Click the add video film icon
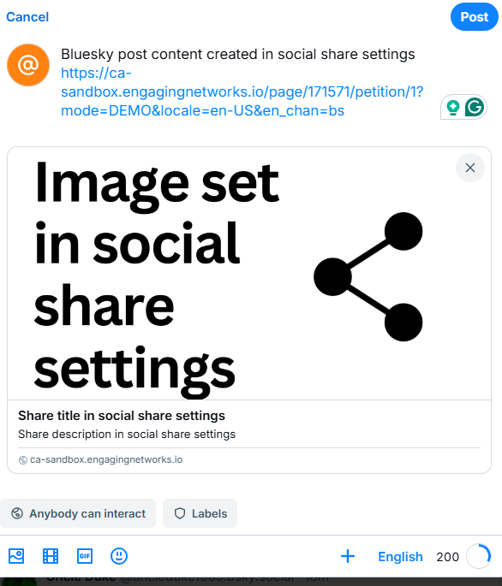Screen dimensions: 502x586 tap(51, 556)
